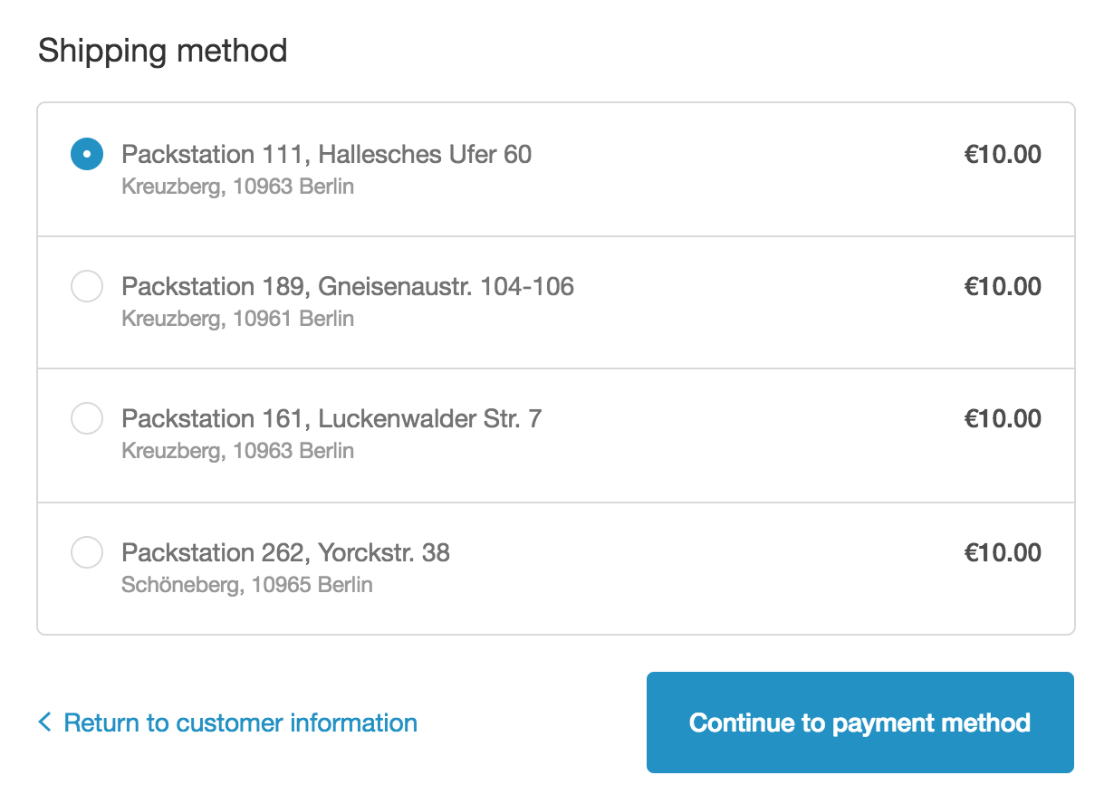
Task: Click Kreuzberg, 10963 Berlin under Packstation 161
Action: coord(238,451)
